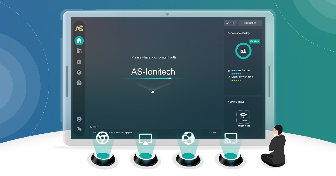Click the Wi-Fi 2.4 GHz network icon
This screenshot has width=336, height=176.
243,117
